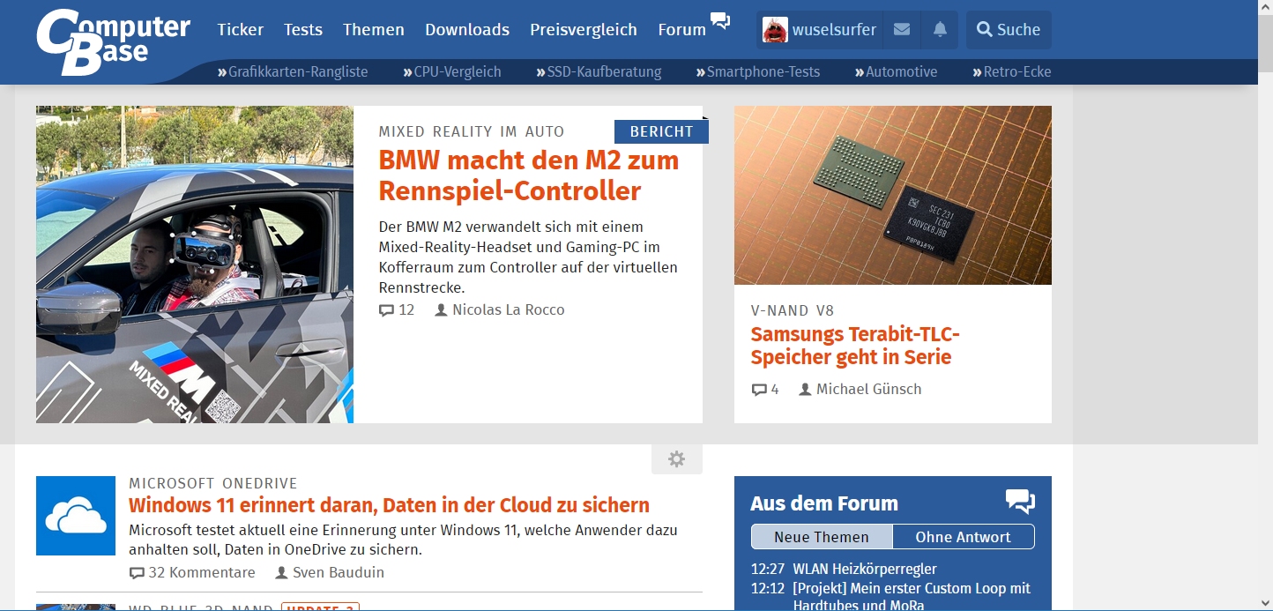The width and height of the screenshot is (1273, 611).
Task: Click the BMW article summary paragraph
Action: tap(528, 257)
